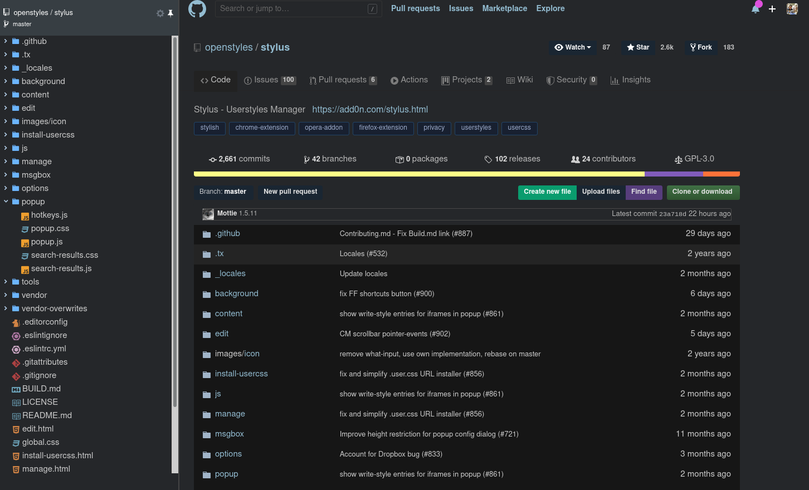Switch to the Projects tab

coord(467,80)
